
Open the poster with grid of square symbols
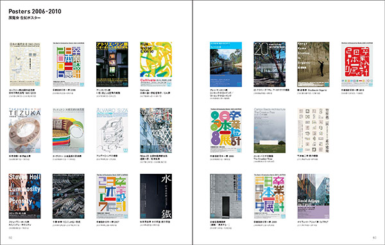point(313,130)
